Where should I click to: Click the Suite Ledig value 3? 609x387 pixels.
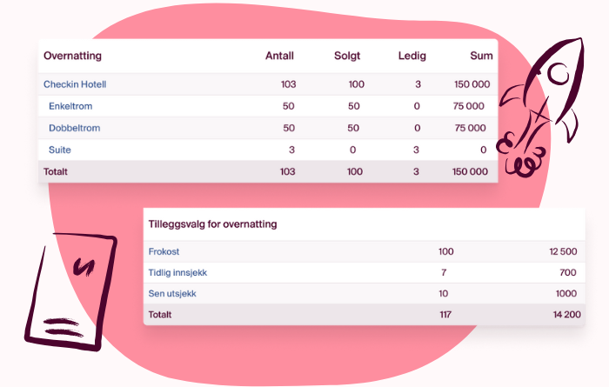point(416,150)
